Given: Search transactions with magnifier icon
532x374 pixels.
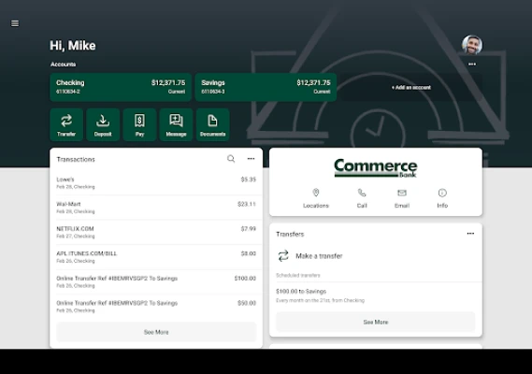Looking at the screenshot, I should pyautogui.click(x=231, y=159).
